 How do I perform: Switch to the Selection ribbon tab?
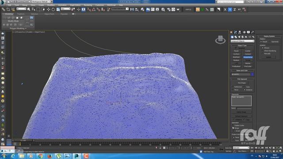pyautogui.click(x=34, y=14)
